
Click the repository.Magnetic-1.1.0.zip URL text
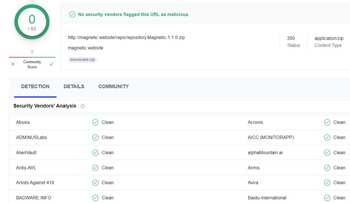point(127,38)
